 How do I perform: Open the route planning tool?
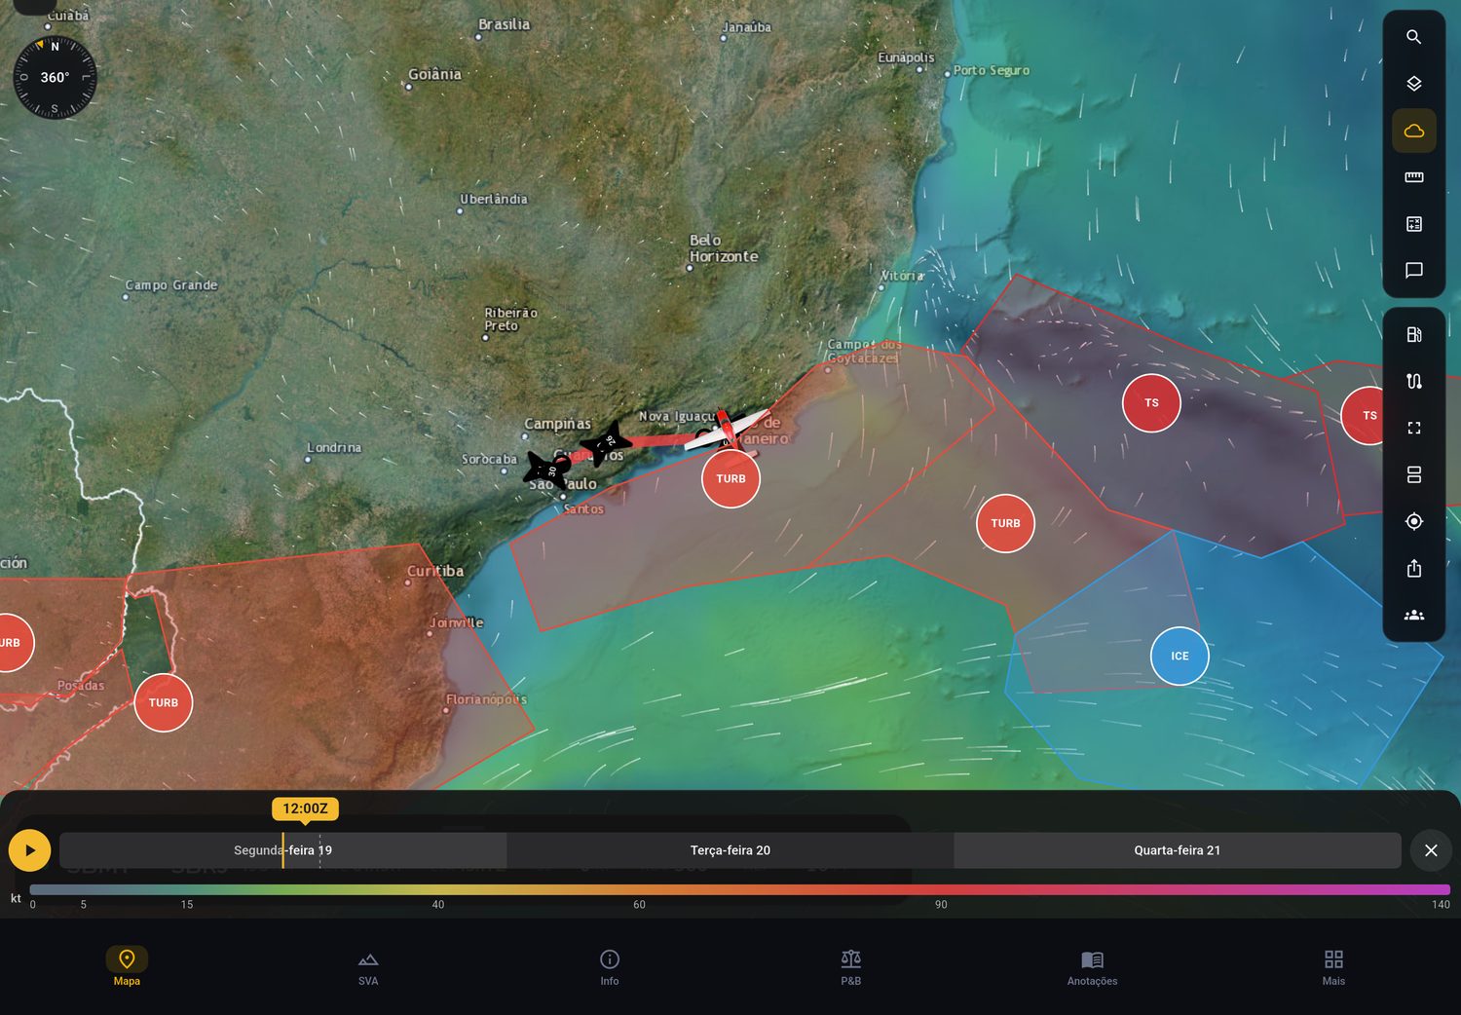coord(1414,382)
